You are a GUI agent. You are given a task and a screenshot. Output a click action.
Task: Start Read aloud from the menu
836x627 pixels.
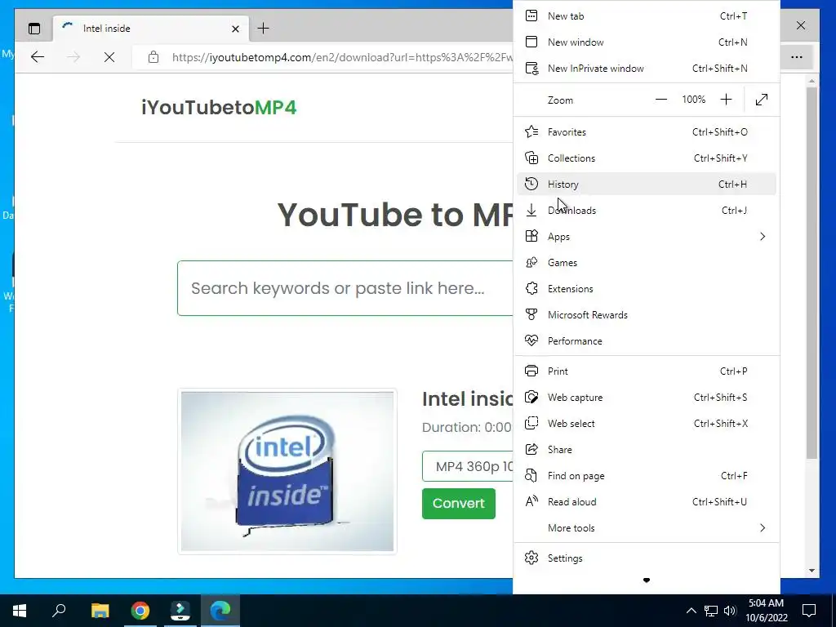tap(647, 502)
